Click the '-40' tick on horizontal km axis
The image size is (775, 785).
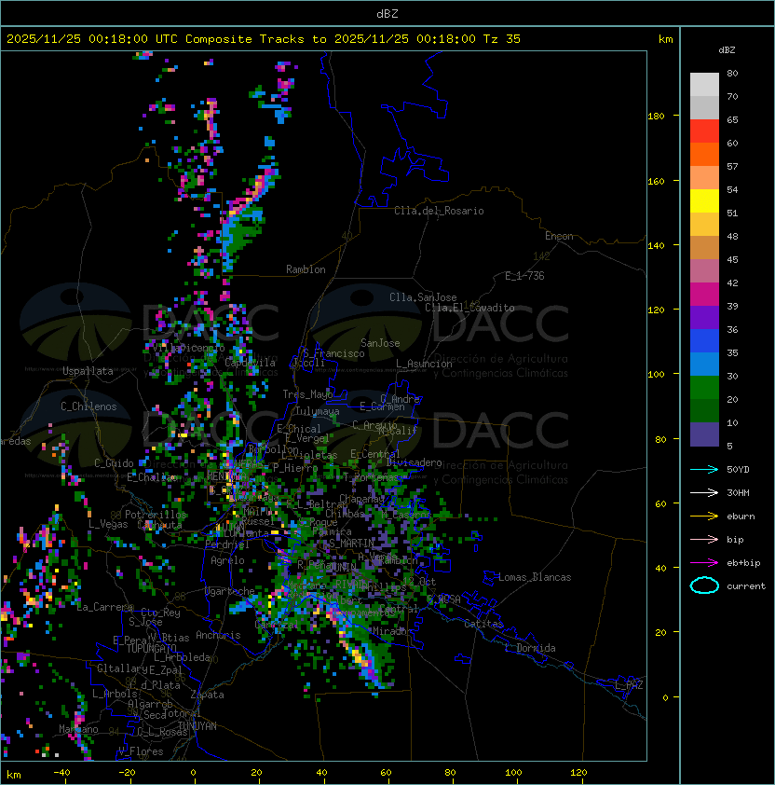coord(61,773)
